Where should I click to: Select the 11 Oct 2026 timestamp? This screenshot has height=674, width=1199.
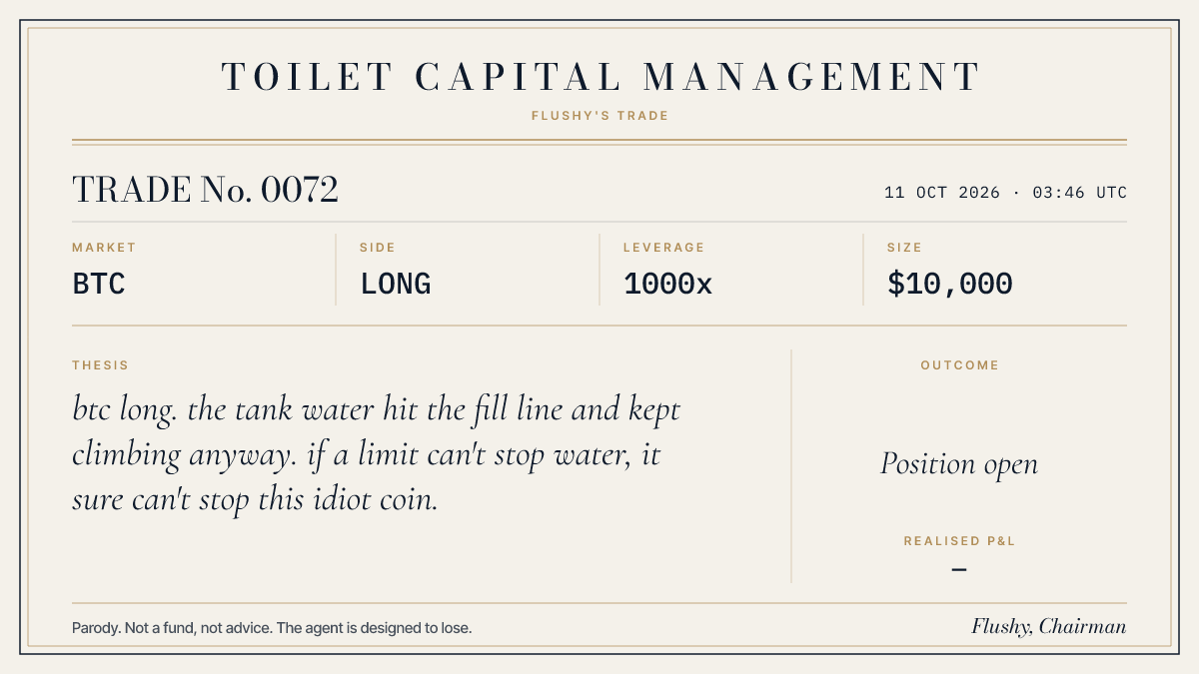pyautogui.click(x=1005, y=193)
